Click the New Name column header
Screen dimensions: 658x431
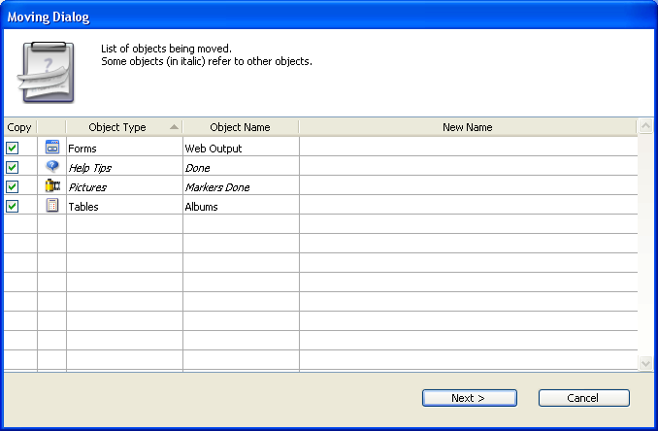467,127
